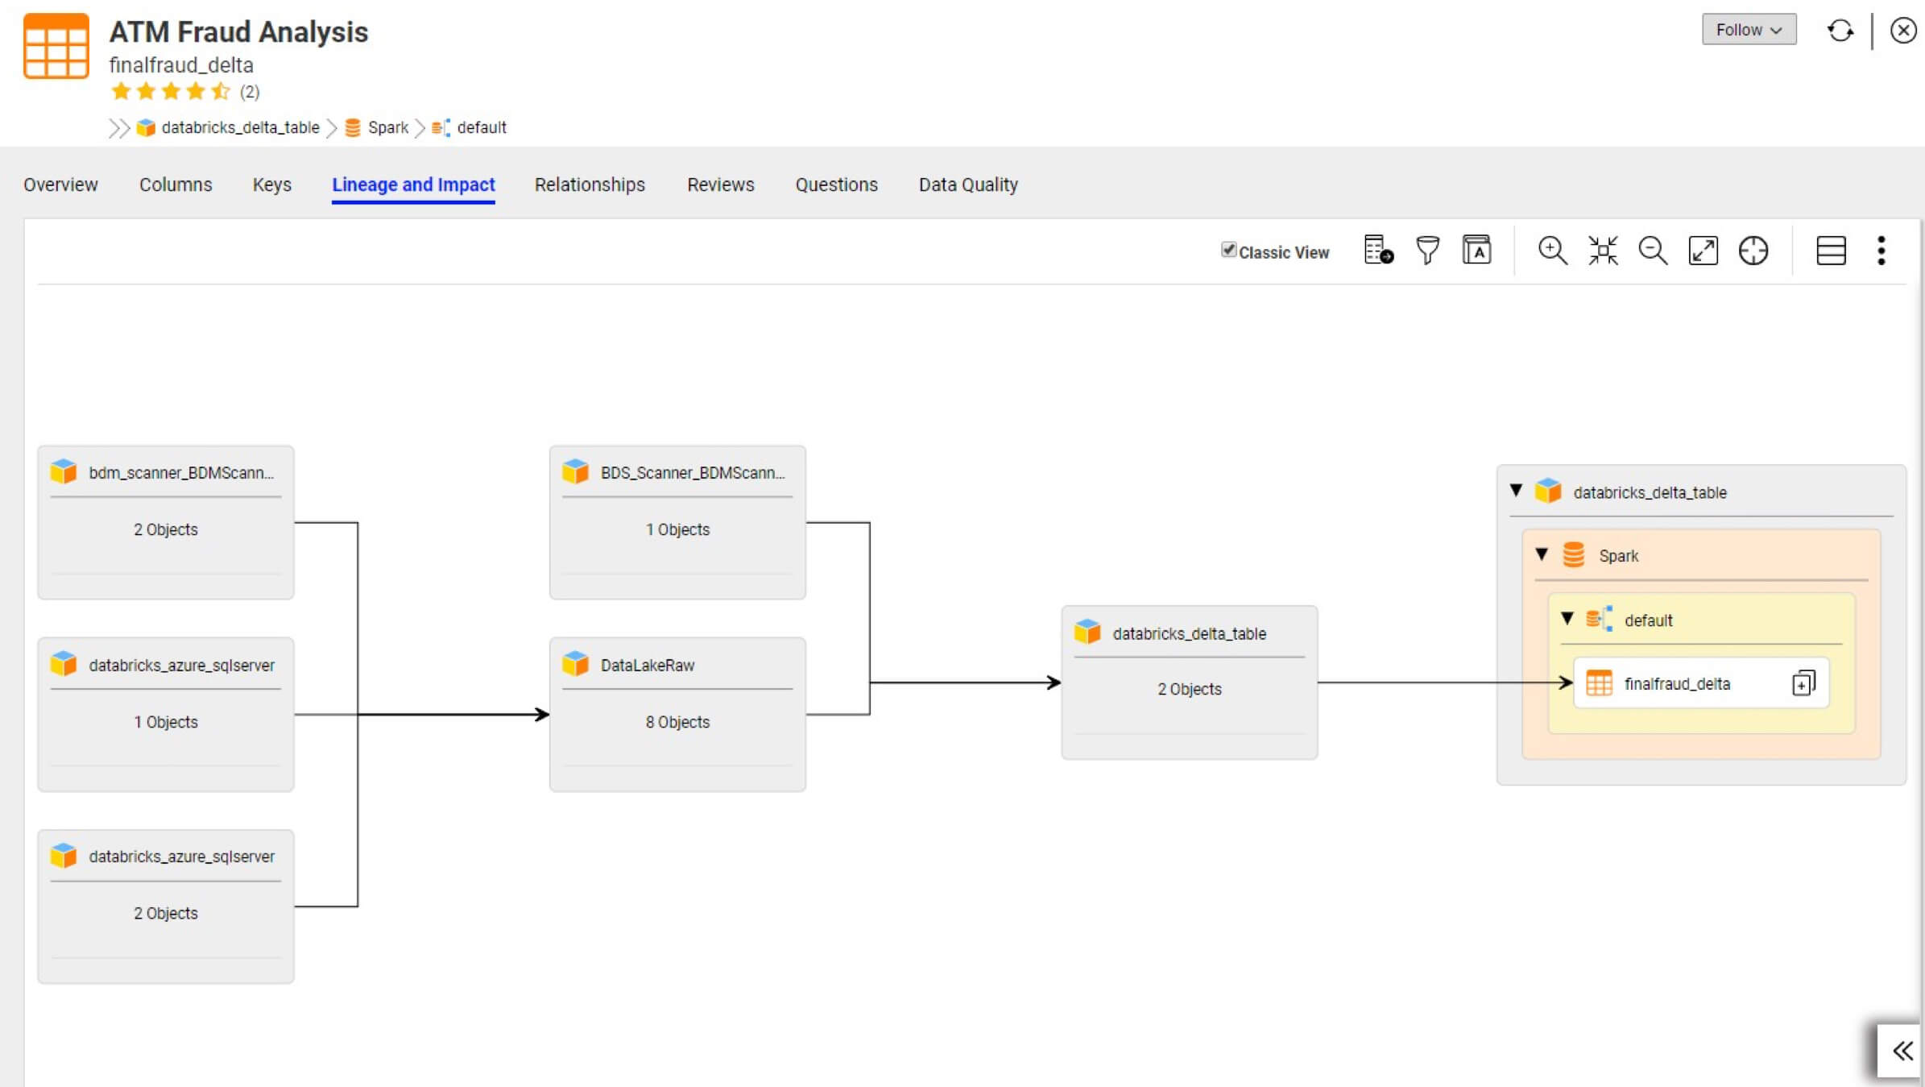Click the fit-to-screen collapse icon

click(1602, 251)
